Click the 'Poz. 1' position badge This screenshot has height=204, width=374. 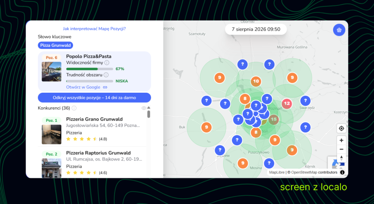click(x=51, y=120)
